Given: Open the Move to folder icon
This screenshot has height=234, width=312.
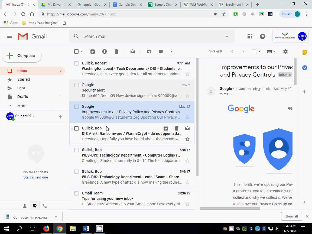Looking at the screenshot, I should coord(149,51).
